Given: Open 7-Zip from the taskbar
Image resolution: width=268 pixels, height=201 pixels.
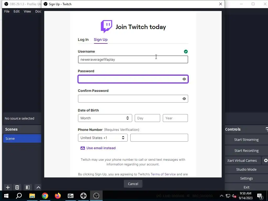Looking at the screenshot, I should click(71, 196).
